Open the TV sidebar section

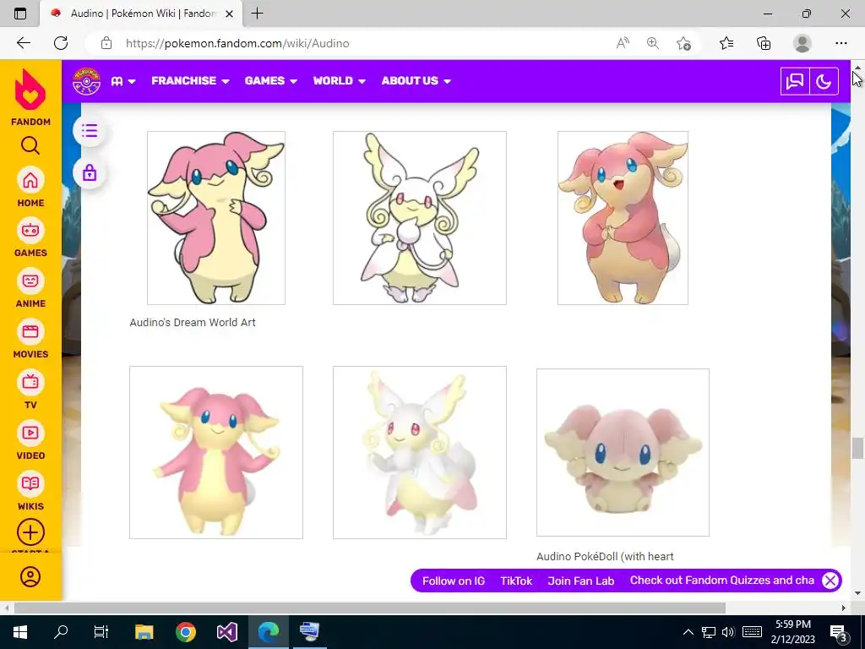click(30, 390)
